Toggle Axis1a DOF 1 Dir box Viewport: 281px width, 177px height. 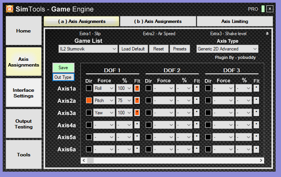pyautogui.click(x=89, y=88)
